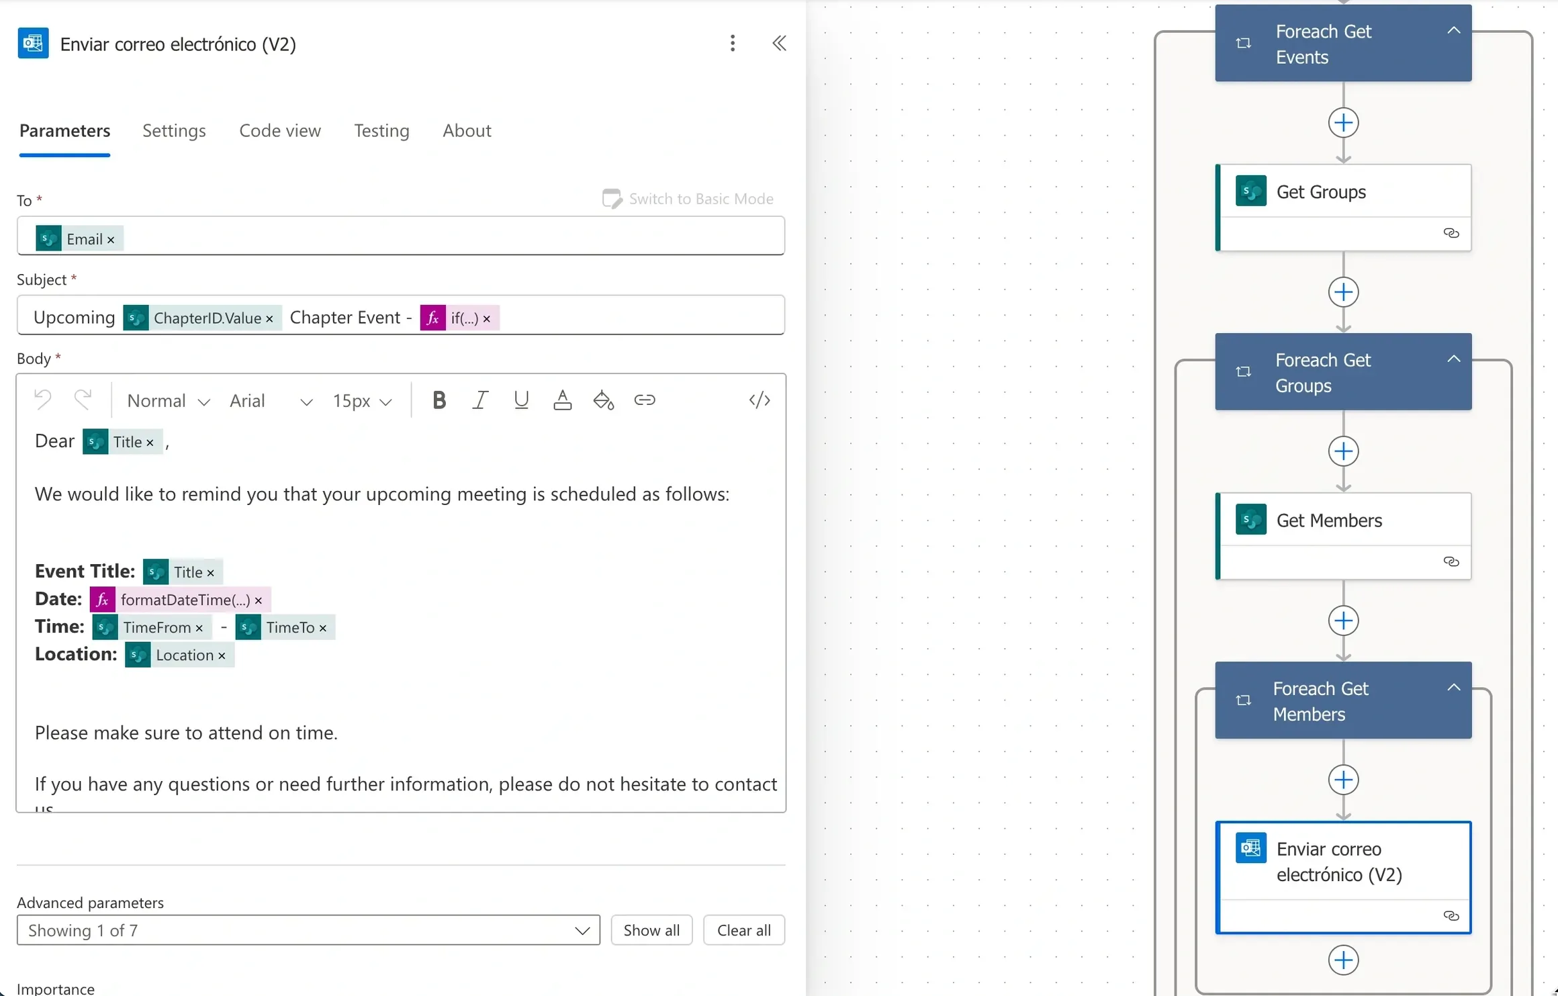The height and width of the screenshot is (996, 1558).
Task: Select the Get Members action card
Action: pyautogui.click(x=1343, y=536)
